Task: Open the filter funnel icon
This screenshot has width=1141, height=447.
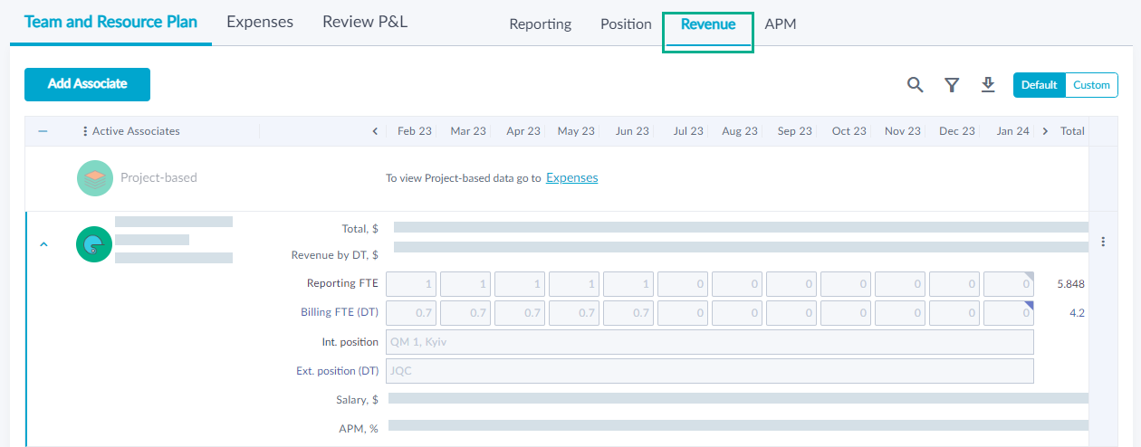Action: pyautogui.click(x=952, y=84)
